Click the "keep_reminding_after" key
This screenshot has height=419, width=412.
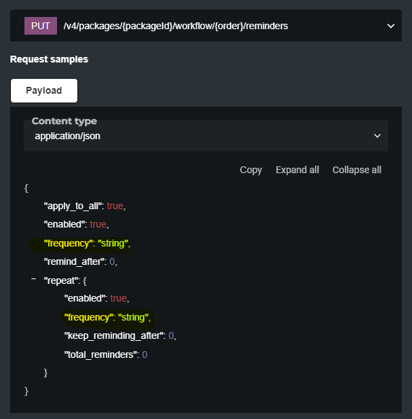(x=114, y=335)
